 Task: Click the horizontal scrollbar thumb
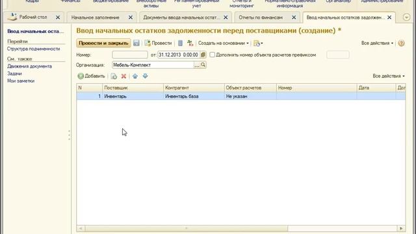(187, 228)
